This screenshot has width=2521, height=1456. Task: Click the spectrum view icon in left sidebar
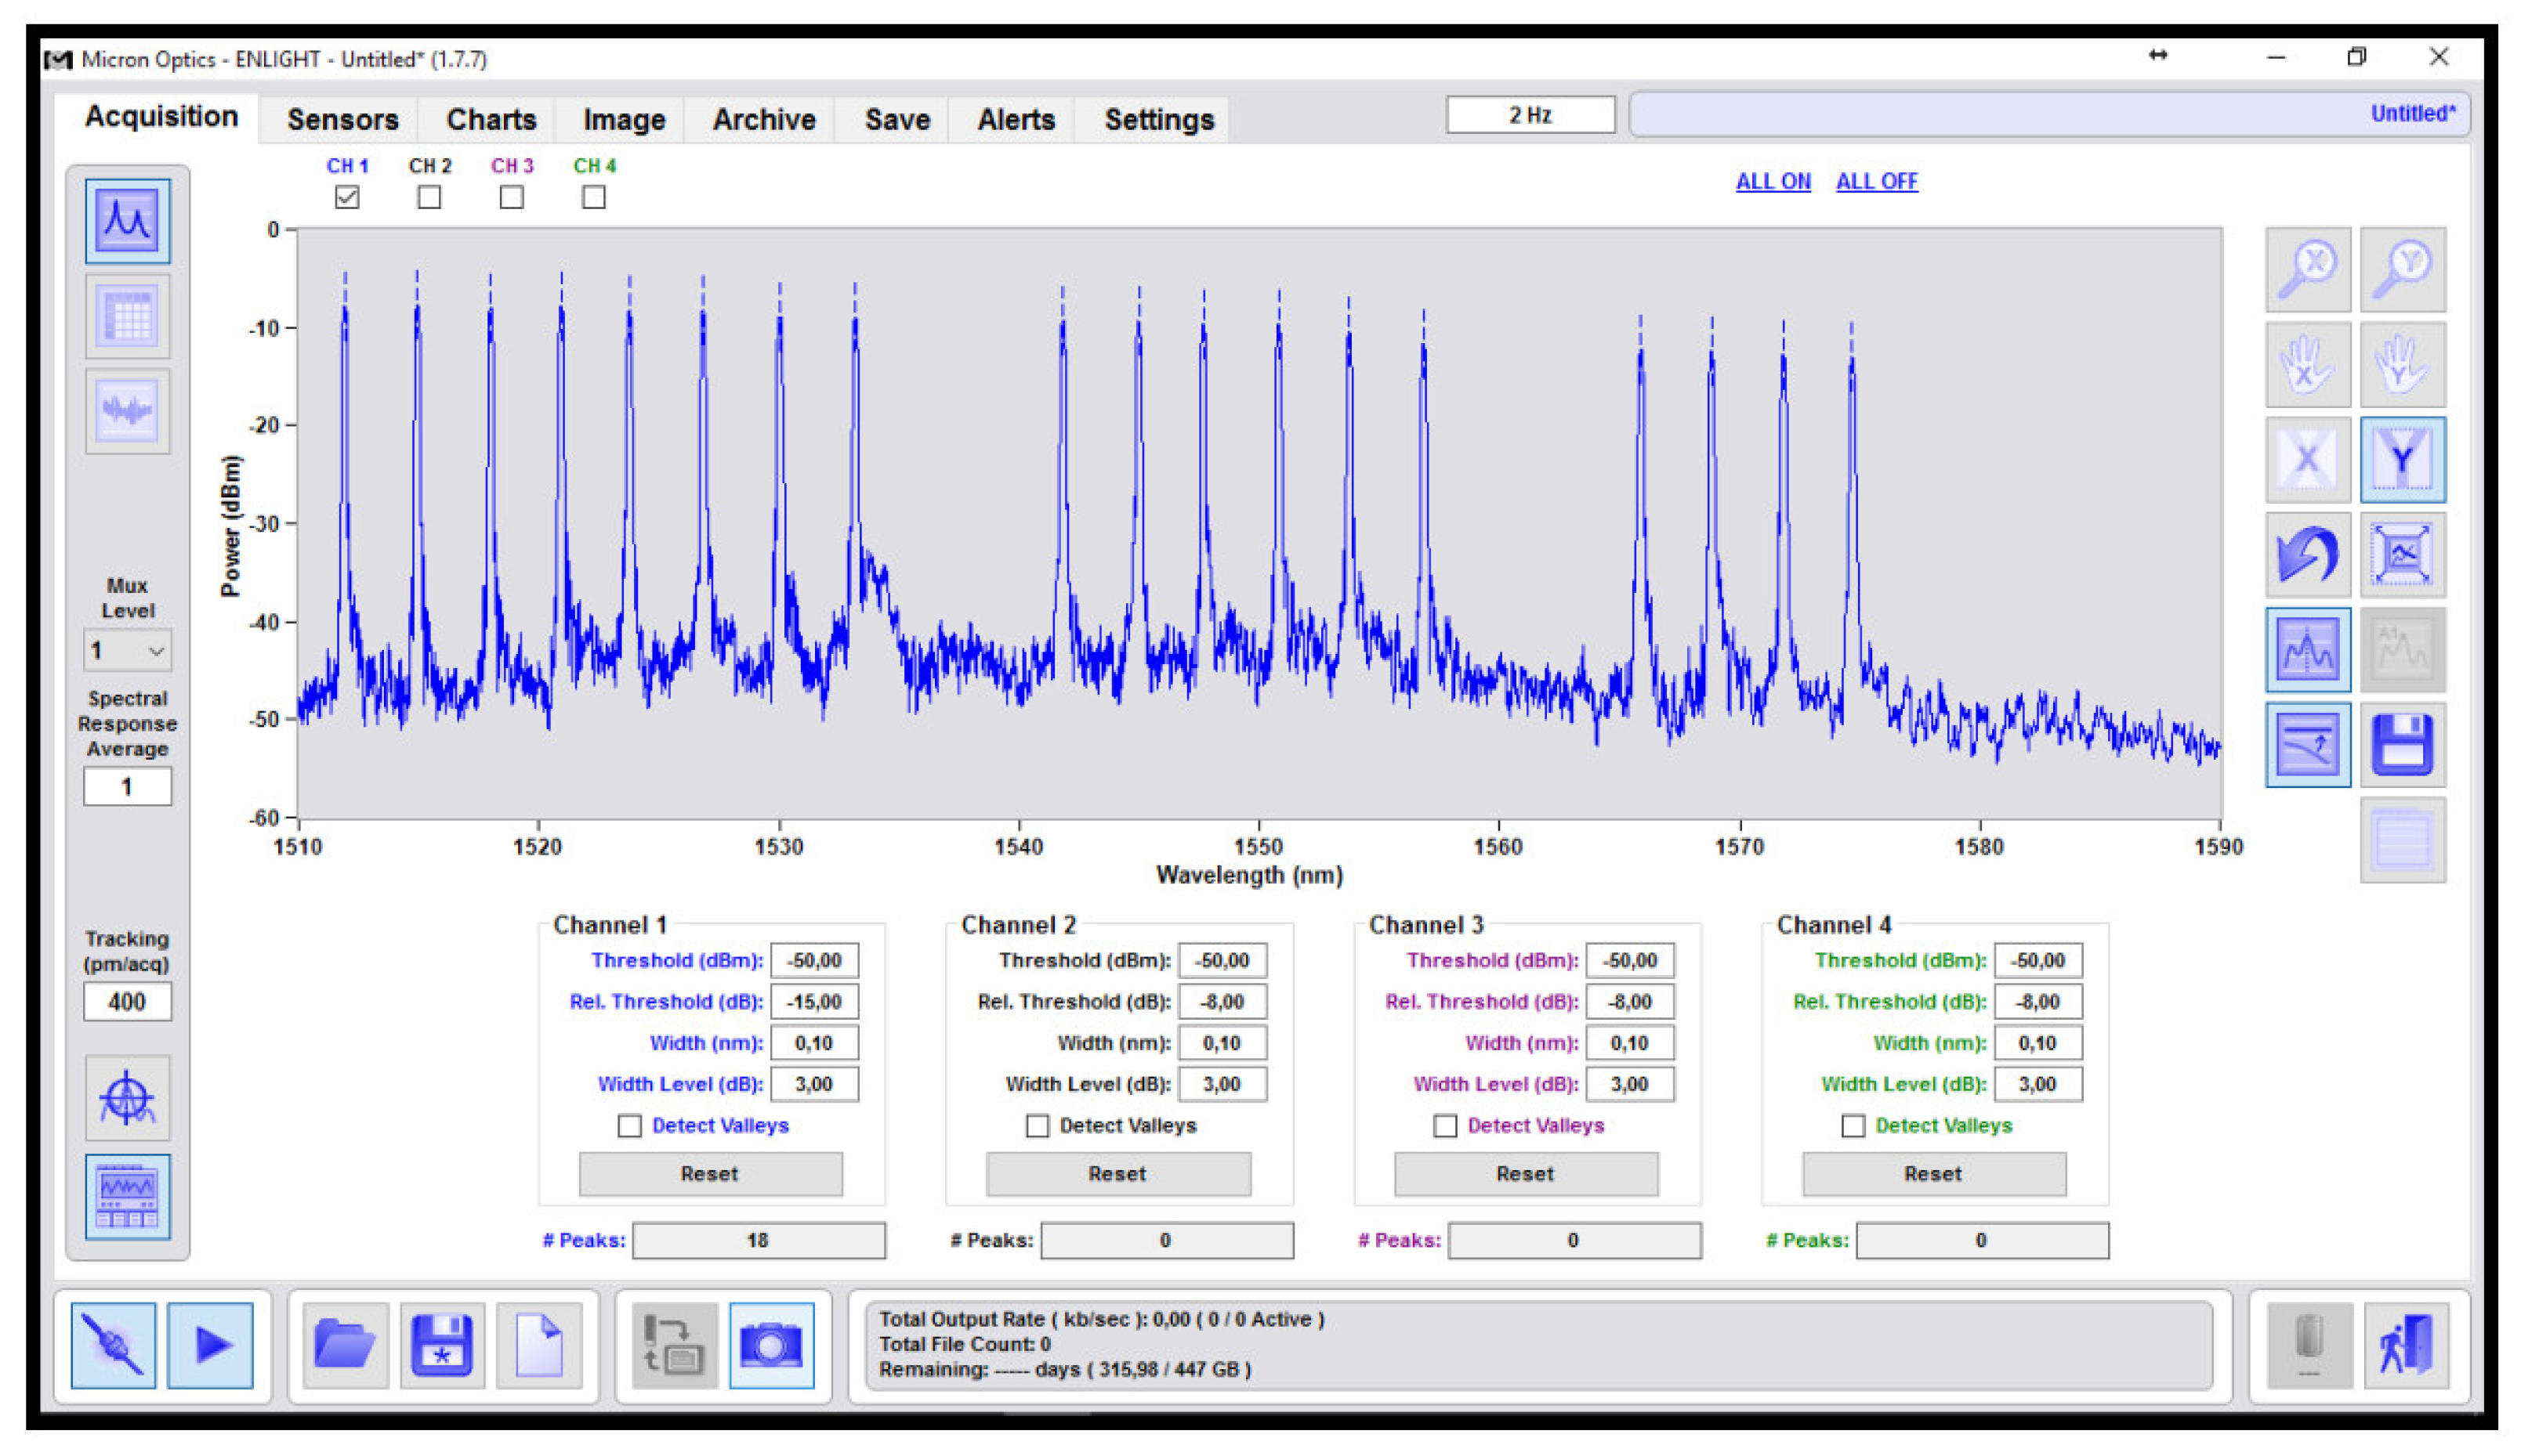pos(127,220)
